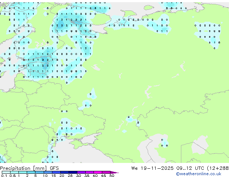This screenshot has width=229, height=177.
Task: Select the 15–20 mm legend color swatch
Action: 56,172
